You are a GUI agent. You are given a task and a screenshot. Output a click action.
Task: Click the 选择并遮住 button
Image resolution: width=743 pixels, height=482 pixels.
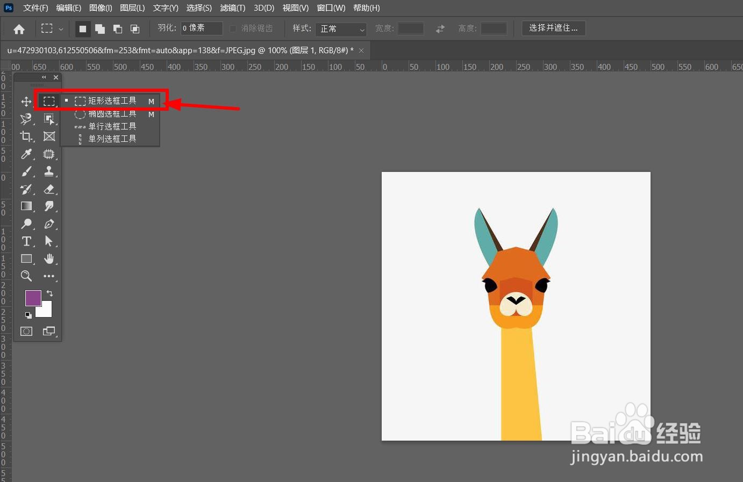[553, 28]
